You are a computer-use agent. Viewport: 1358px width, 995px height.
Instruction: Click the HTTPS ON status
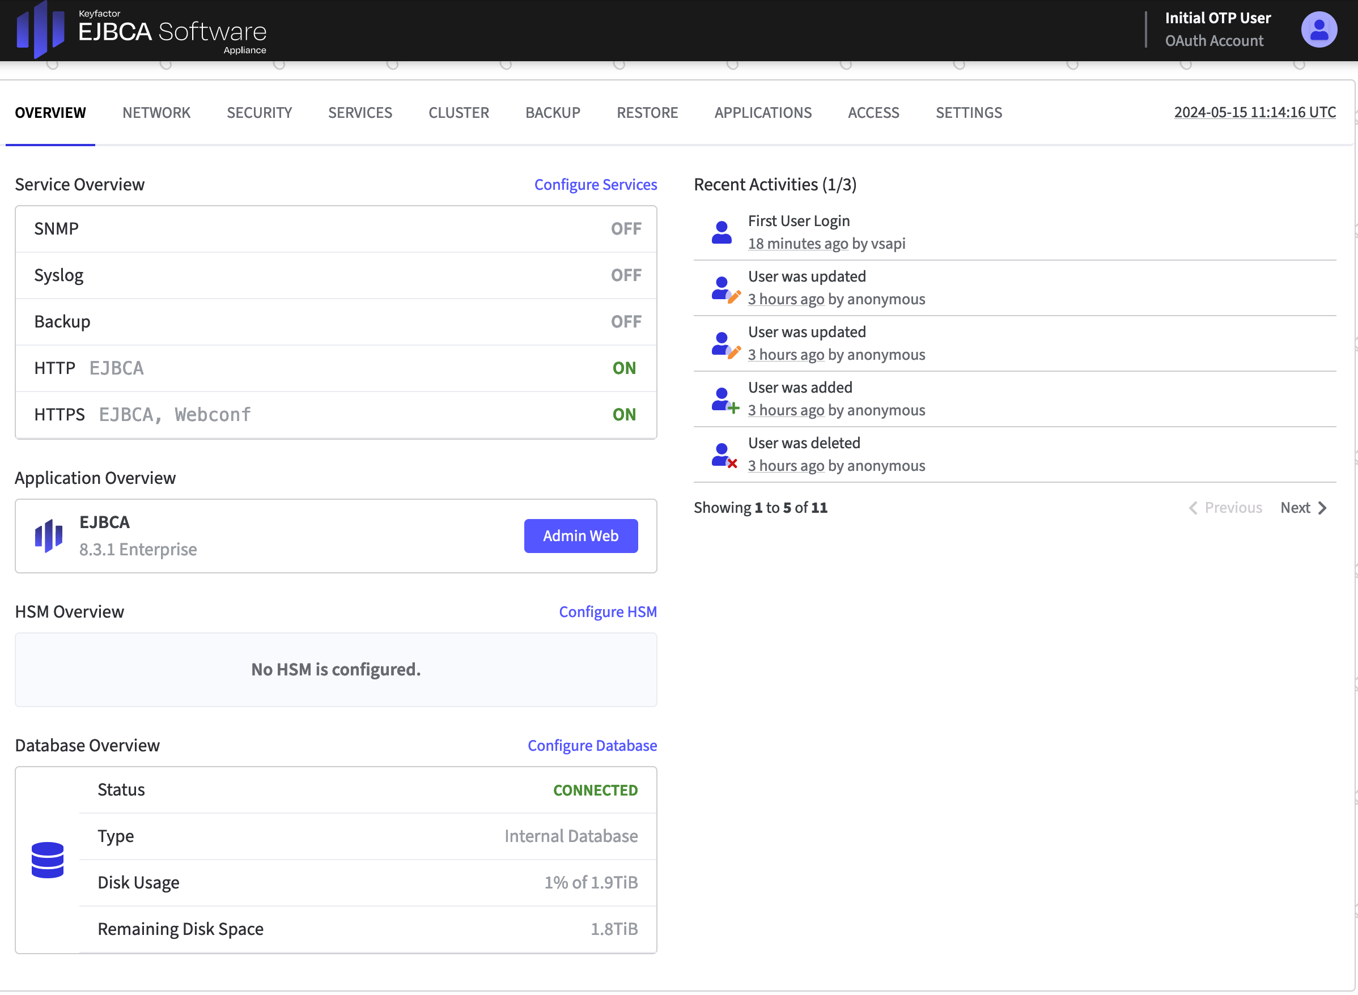[624, 414]
